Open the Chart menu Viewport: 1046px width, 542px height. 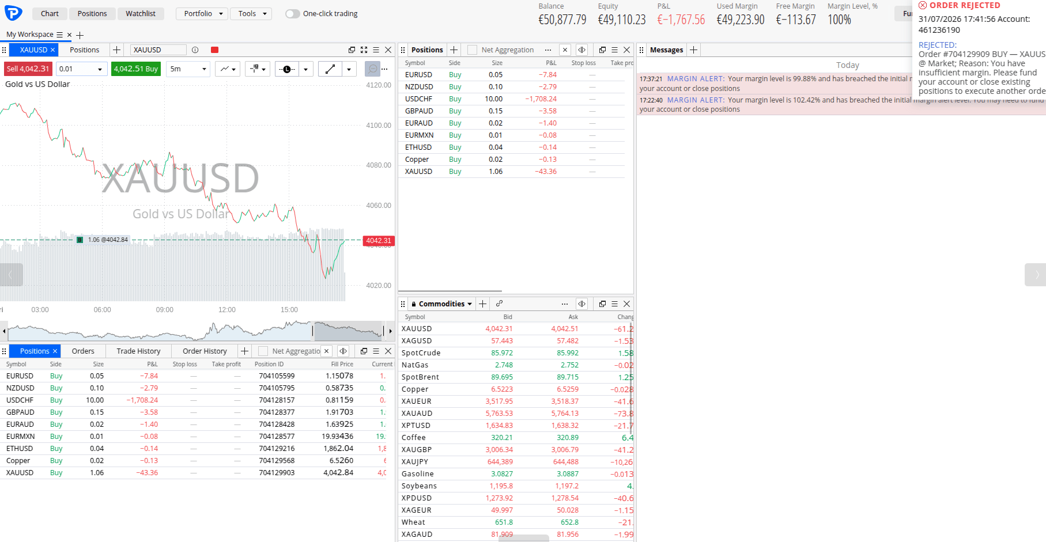(50, 14)
